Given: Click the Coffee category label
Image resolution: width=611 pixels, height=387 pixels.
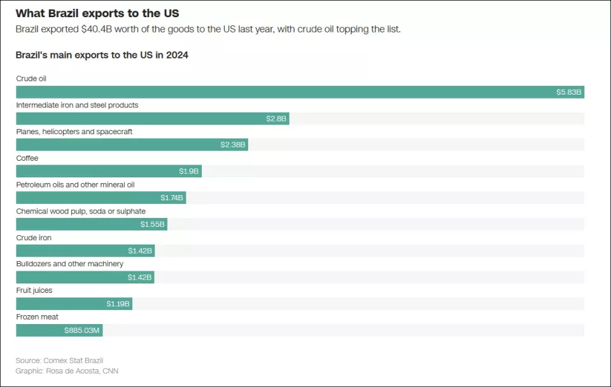Looking at the screenshot, I should [x=27, y=158].
